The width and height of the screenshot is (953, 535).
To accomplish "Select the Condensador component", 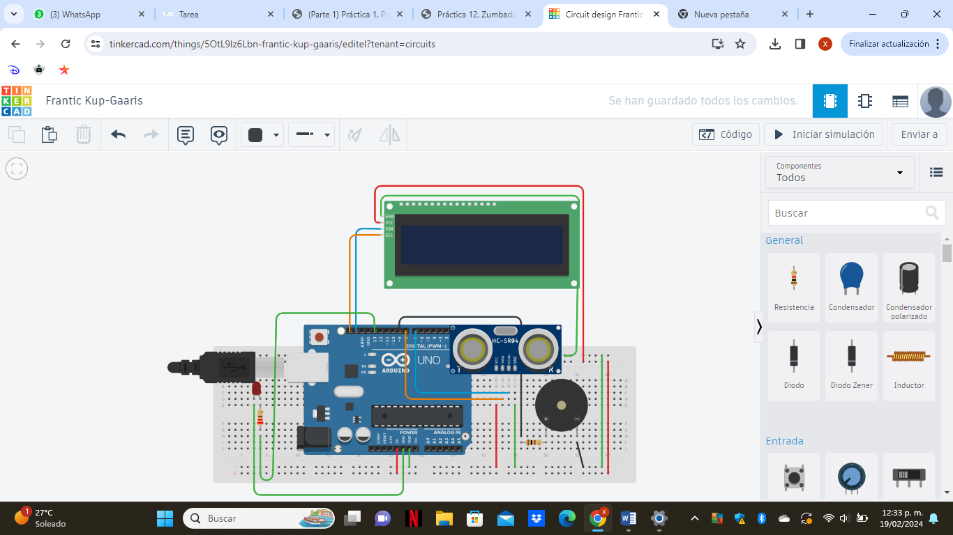I will (851, 286).
